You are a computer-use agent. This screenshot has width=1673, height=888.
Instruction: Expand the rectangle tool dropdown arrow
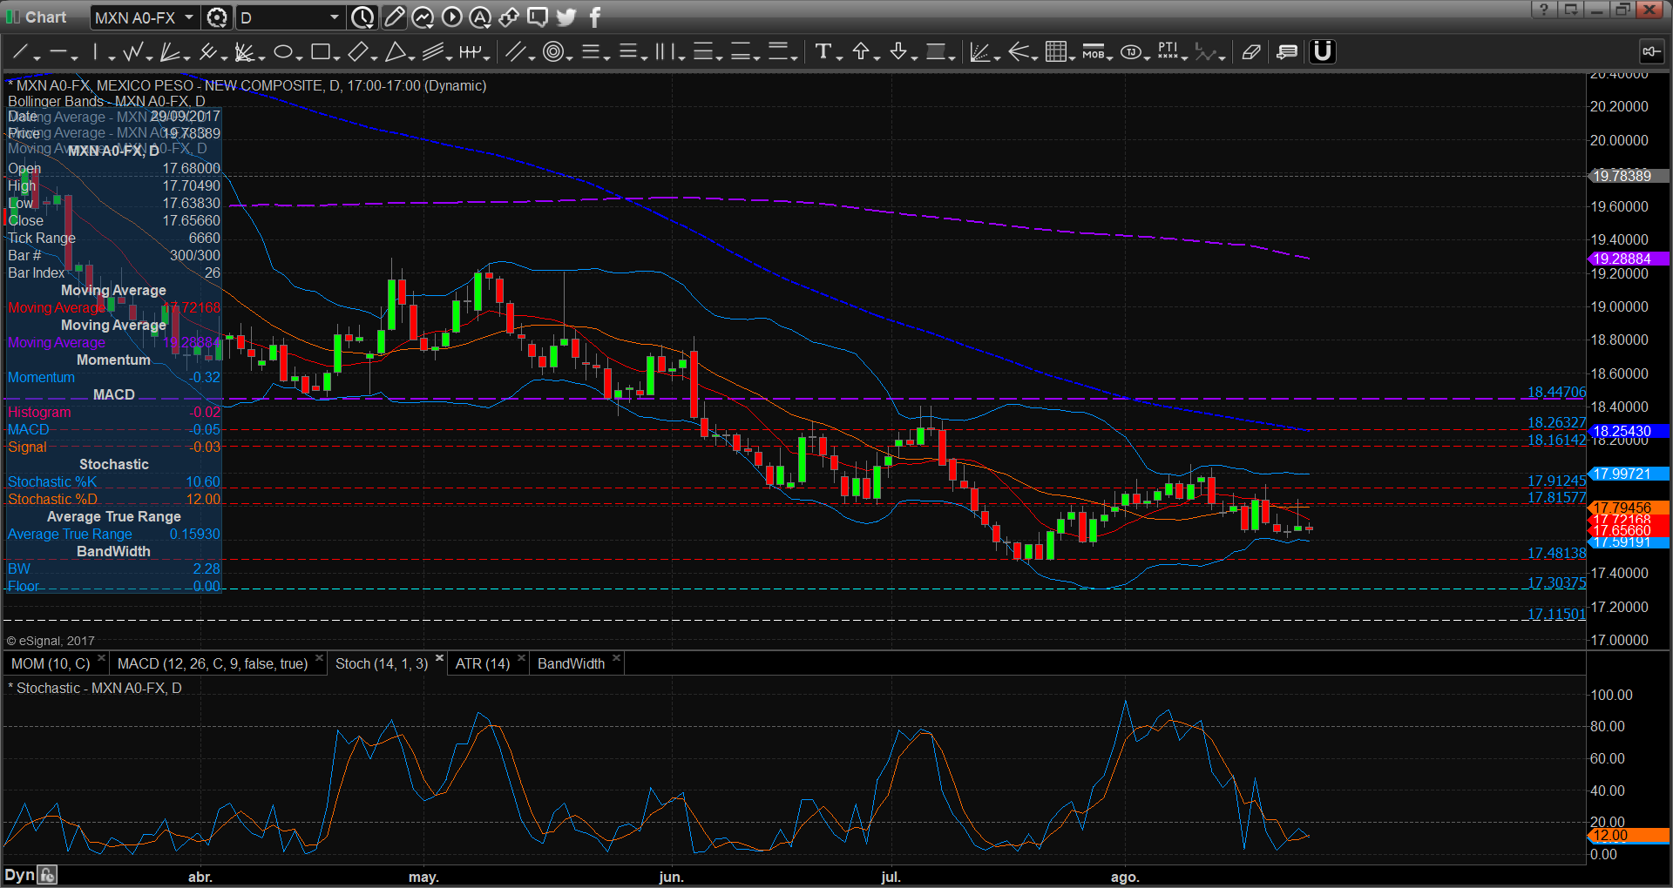point(337,57)
